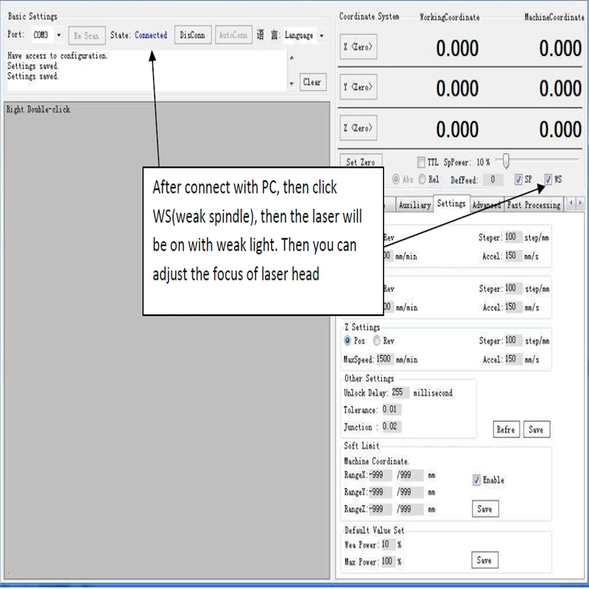Edit RangeZ minimum field
The image size is (589, 589).
[x=380, y=509]
